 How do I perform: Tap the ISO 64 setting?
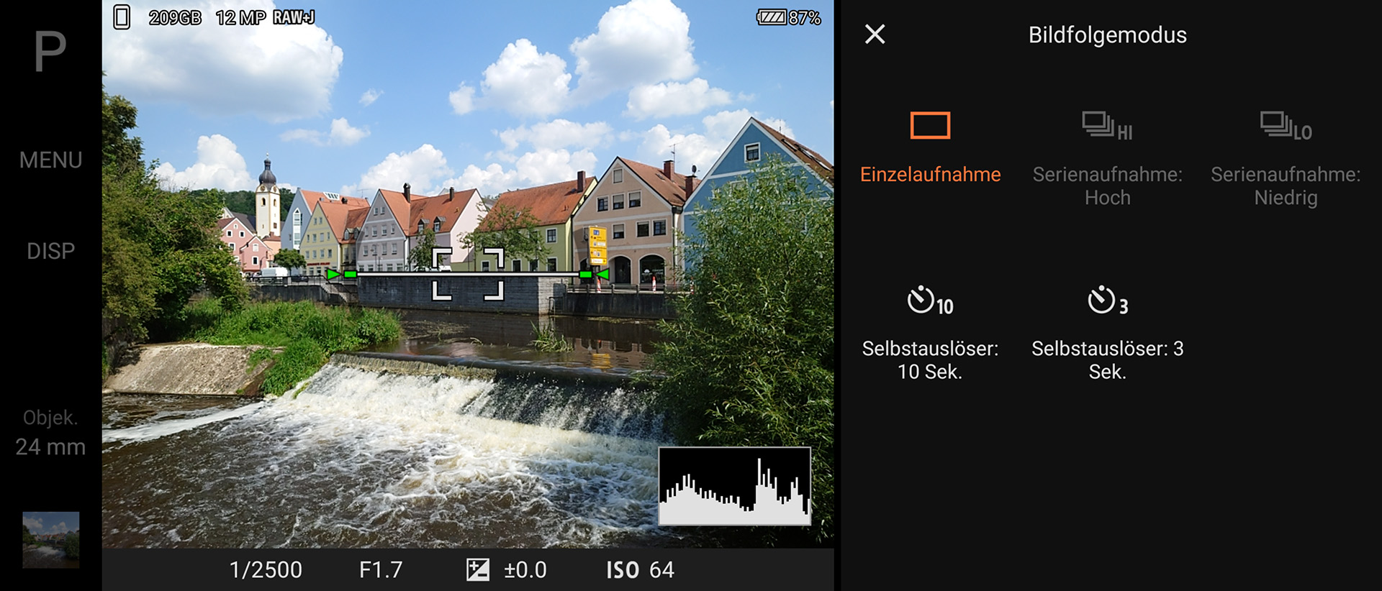point(640,570)
